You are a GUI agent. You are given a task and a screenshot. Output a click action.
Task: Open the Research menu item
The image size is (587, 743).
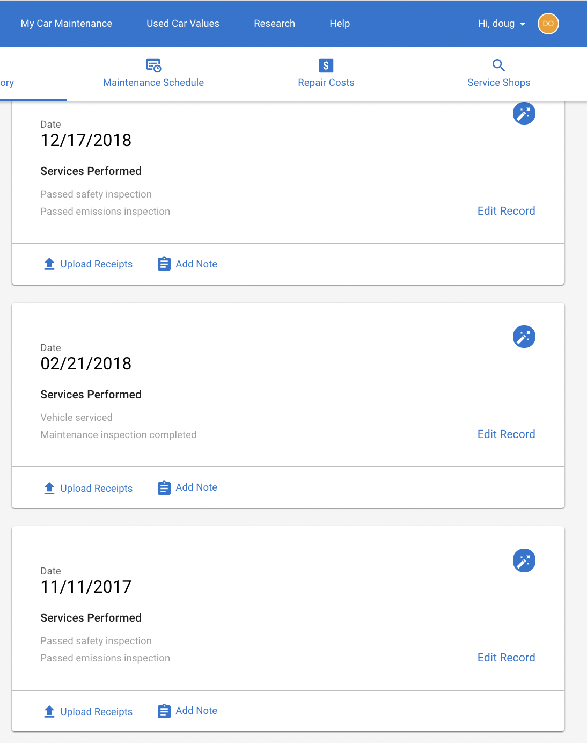coord(275,24)
